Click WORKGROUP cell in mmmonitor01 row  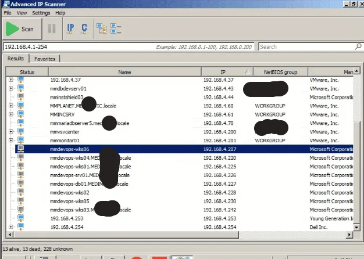[270, 141]
